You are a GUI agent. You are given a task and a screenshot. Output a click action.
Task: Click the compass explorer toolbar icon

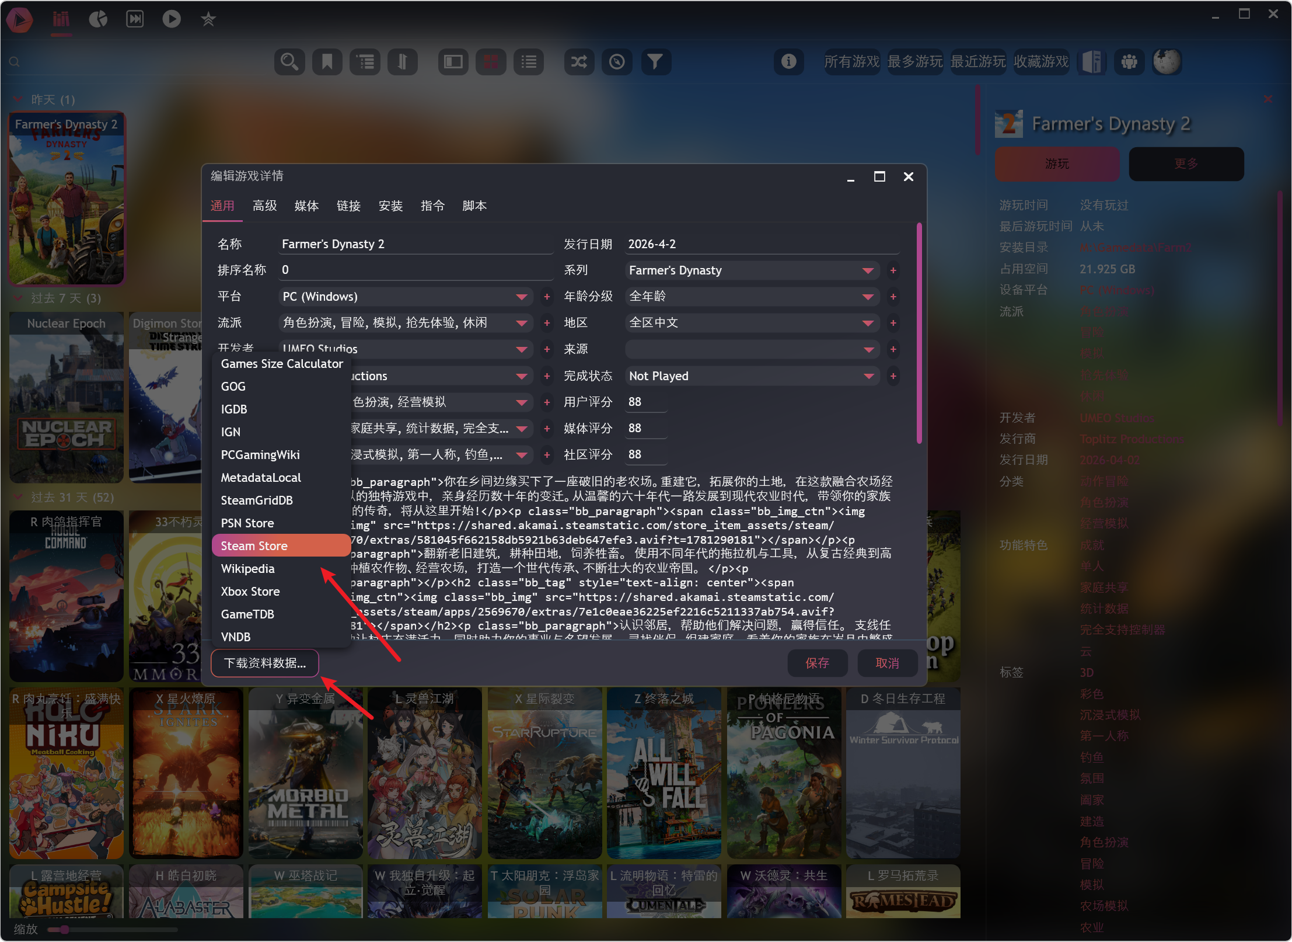pyautogui.click(x=617, y=61)
